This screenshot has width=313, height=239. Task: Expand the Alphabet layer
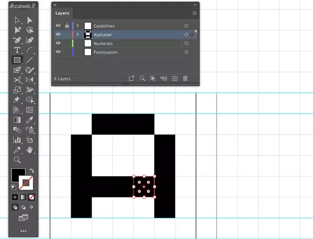77,34
